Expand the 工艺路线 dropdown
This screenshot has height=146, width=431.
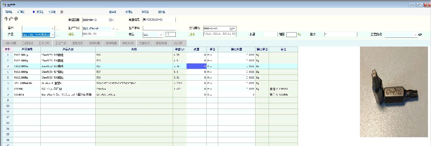(x=416, y=34)
